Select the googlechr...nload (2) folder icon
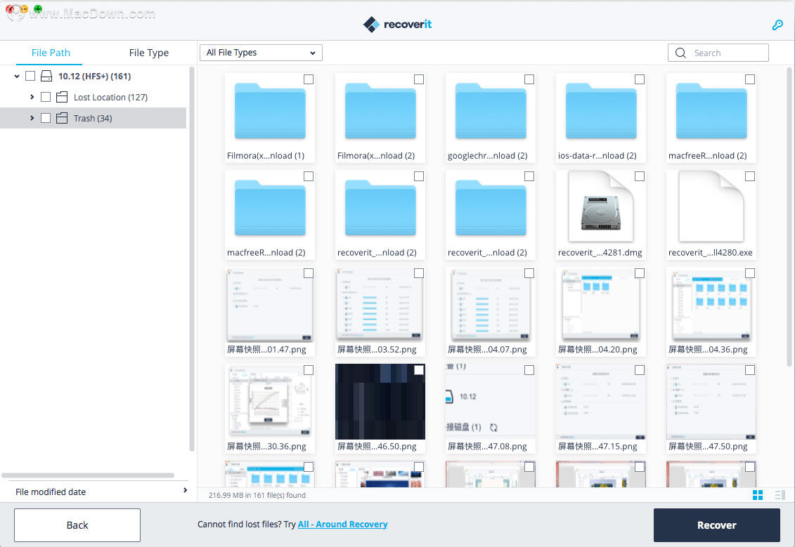795x547 pixels. [x=491, y=111]
